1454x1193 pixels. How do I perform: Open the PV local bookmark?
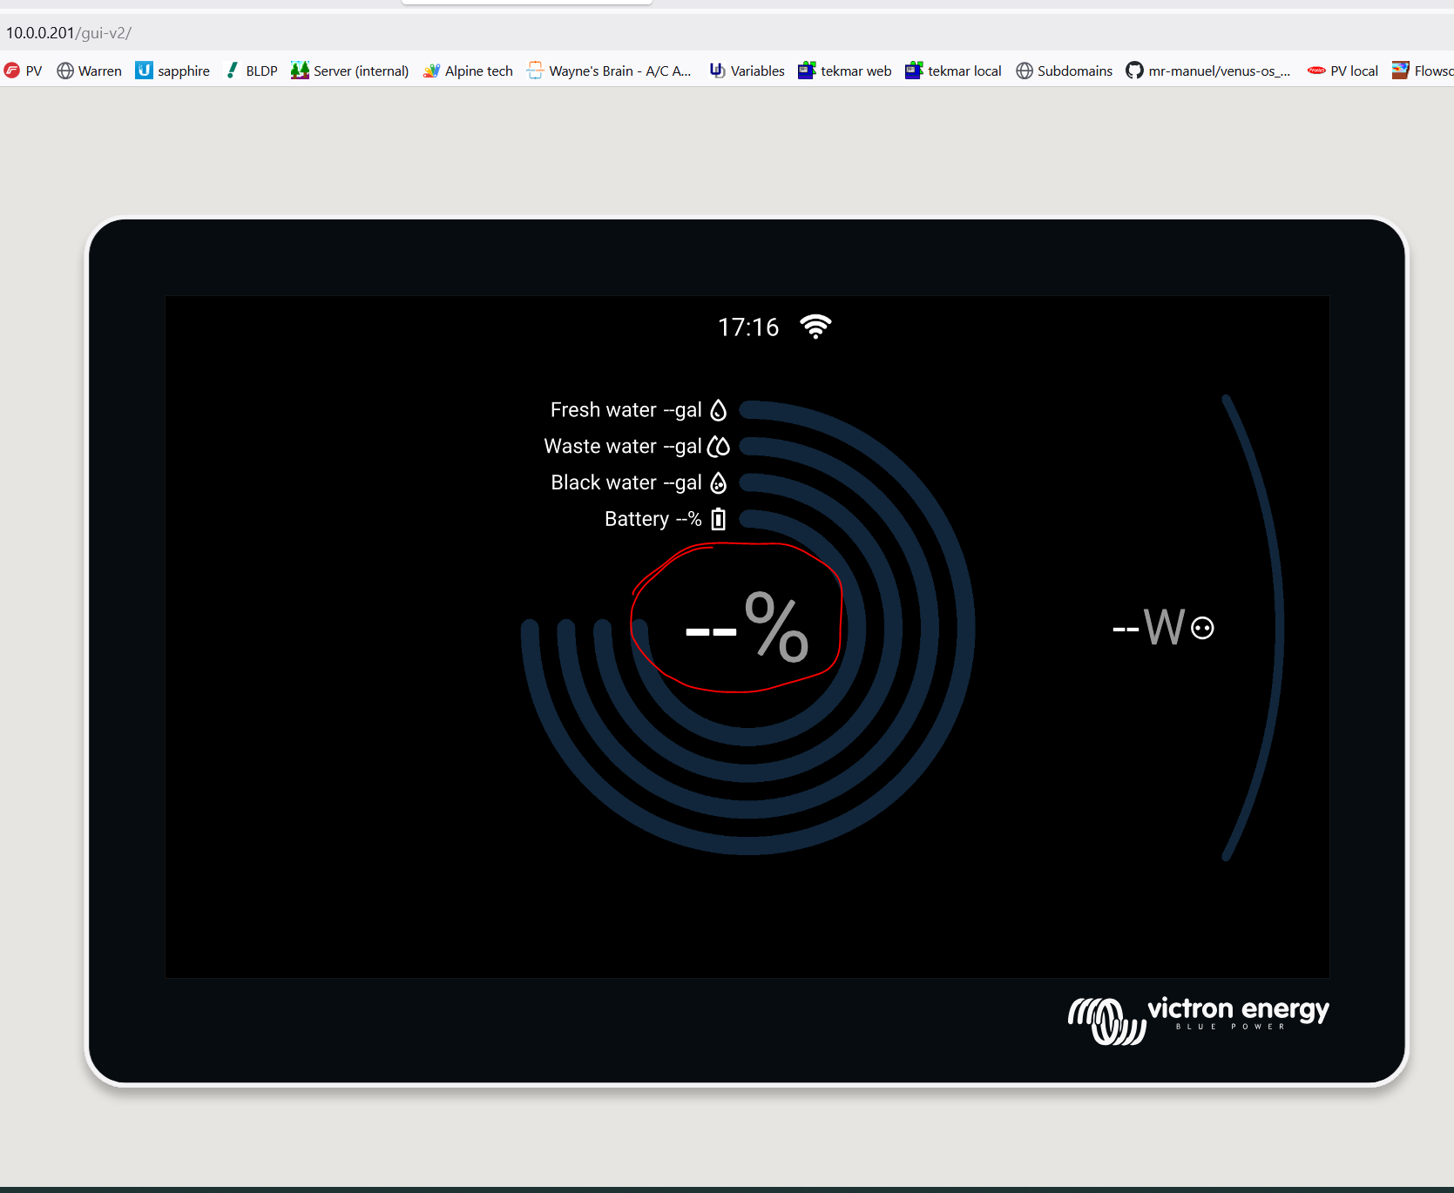pos(1342,71)
